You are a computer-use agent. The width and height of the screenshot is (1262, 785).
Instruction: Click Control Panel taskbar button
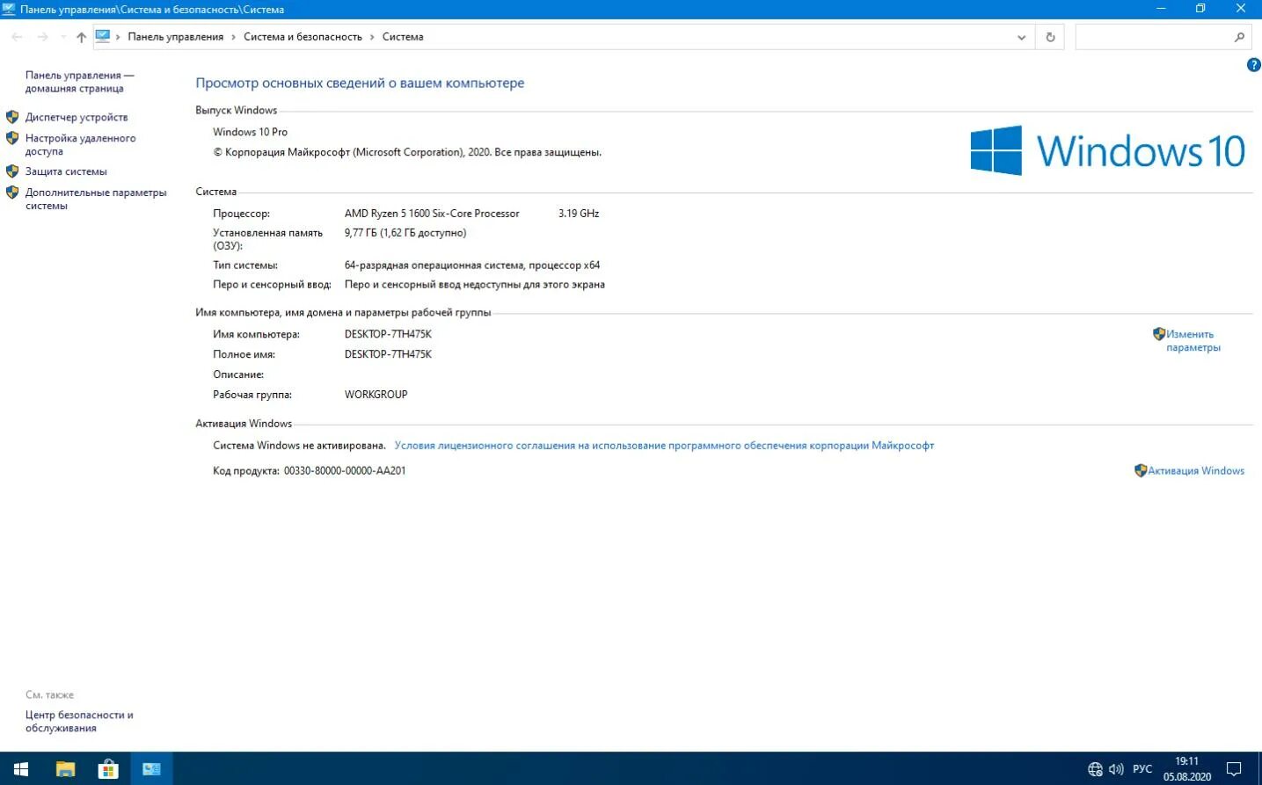[151, 769]
